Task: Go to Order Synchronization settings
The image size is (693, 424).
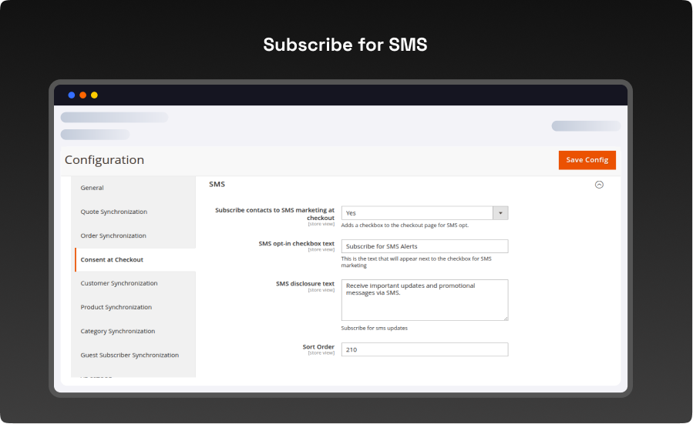Action: click(x=113, y=235)
